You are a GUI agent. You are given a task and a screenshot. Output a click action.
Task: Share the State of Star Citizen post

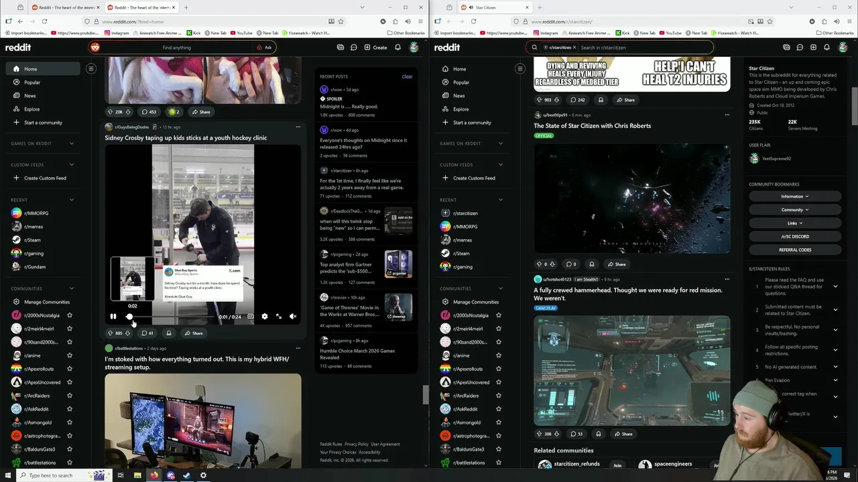click(x=617, y=264)
